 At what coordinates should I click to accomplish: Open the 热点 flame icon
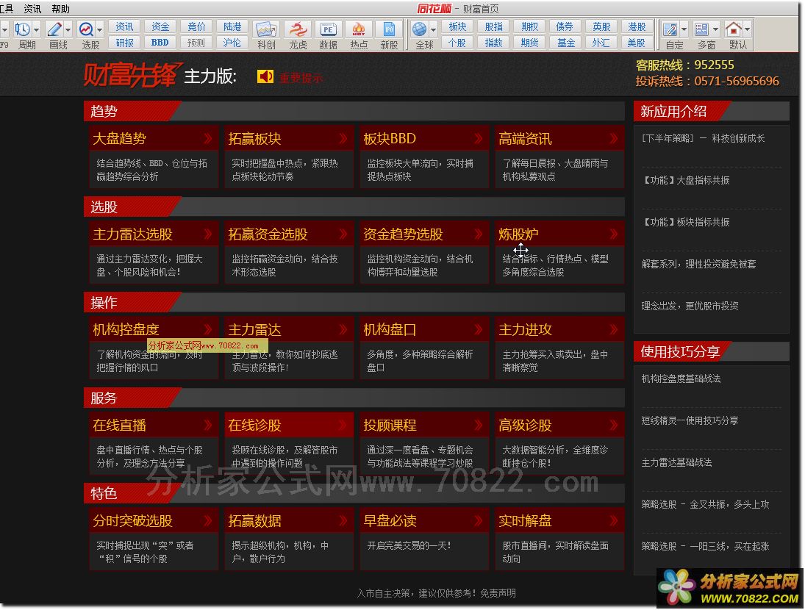click(359, 29)
